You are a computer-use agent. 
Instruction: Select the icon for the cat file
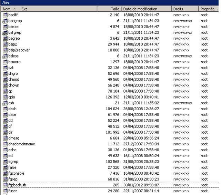tap(5, 68)
